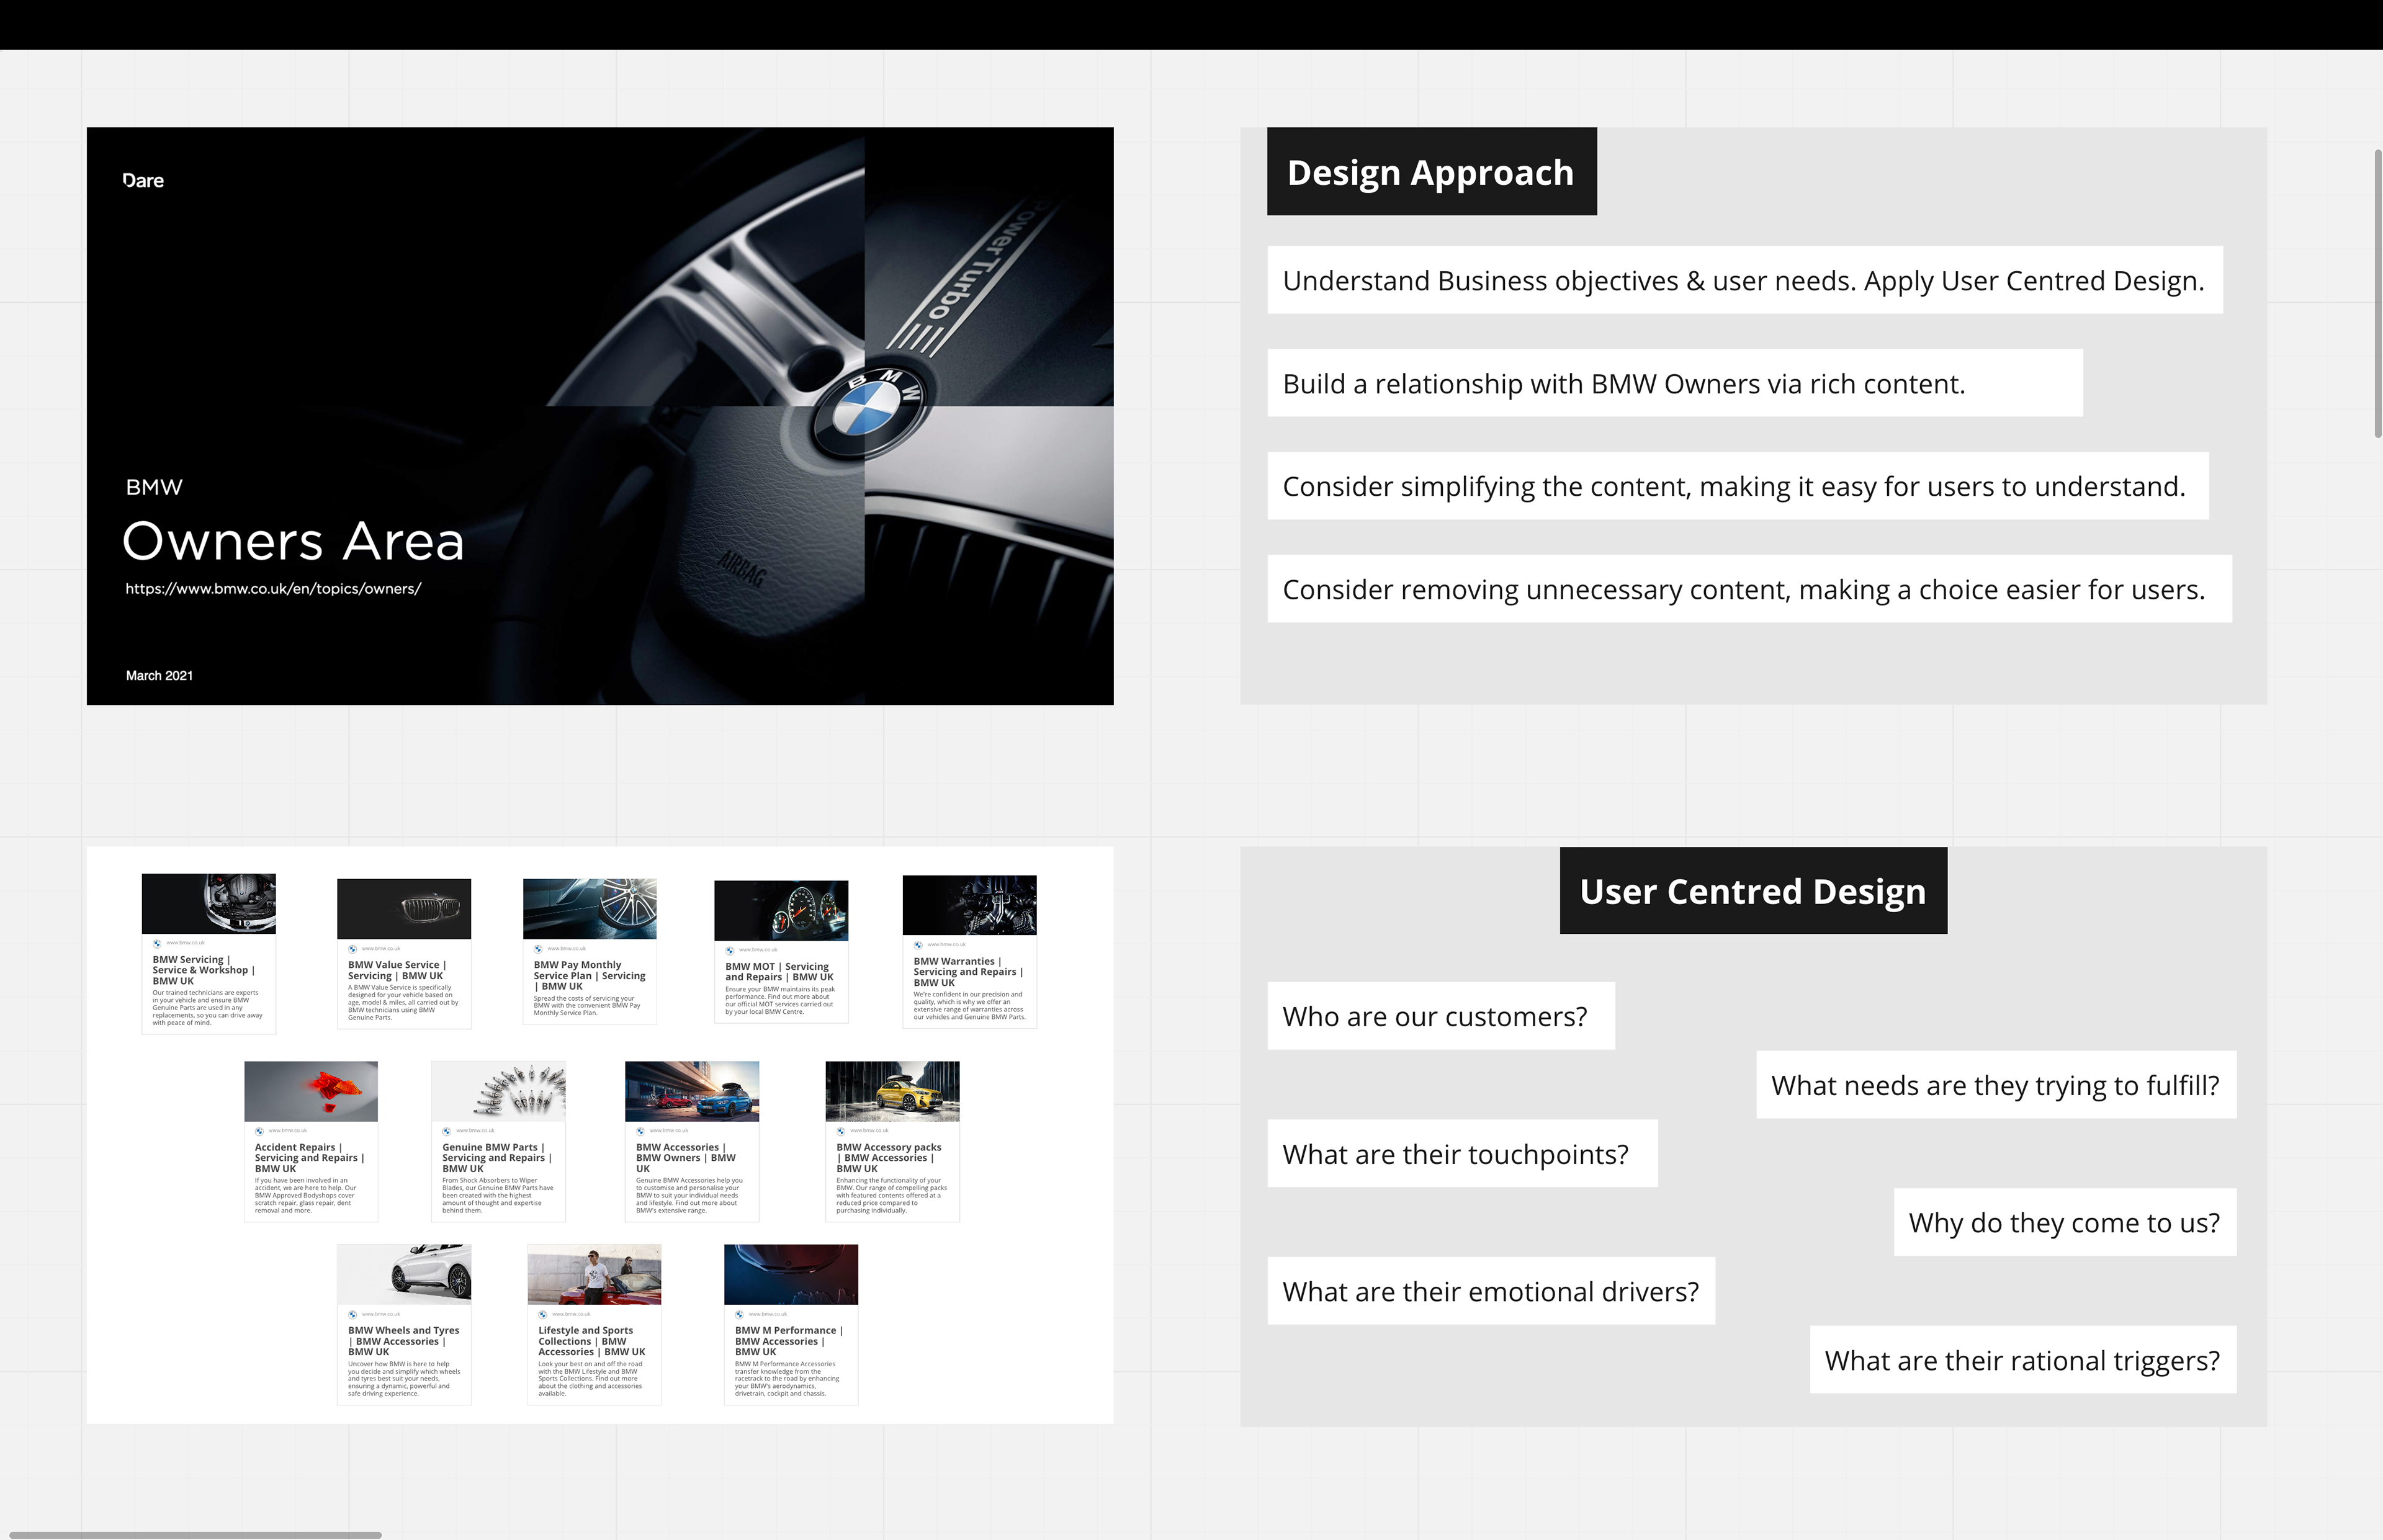Image resolution: width=2383 pixels, height=1540 pixels.
Task: Click the horizontal scrollbar at the bottom
Action: point(195,1534)
